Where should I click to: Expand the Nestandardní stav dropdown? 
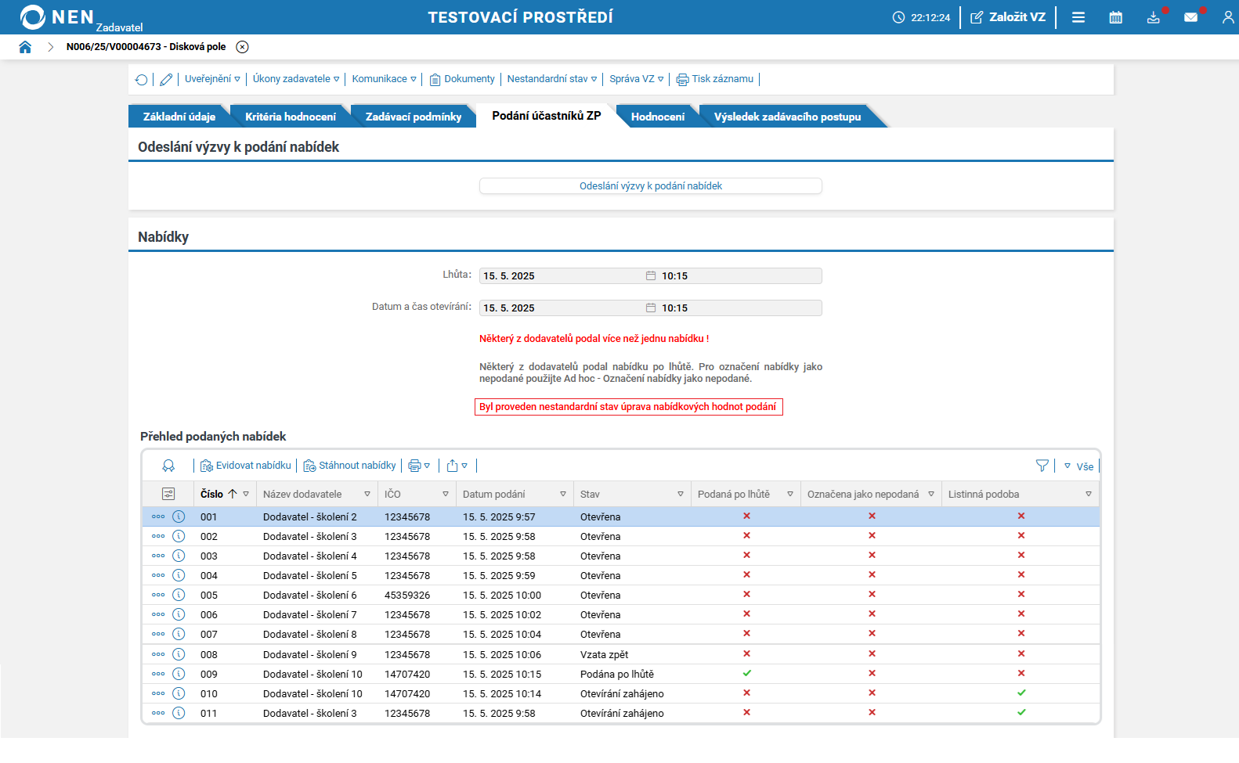pyautogui.click(x=551, y=79)
